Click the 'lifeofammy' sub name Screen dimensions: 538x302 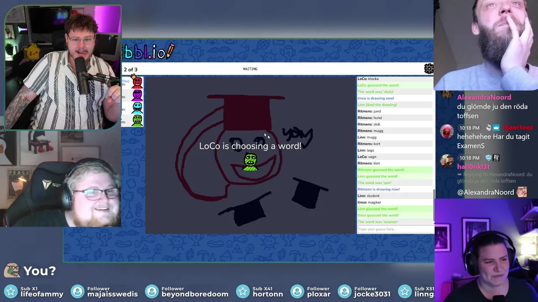pyautogui.click(x=42, y=294)
